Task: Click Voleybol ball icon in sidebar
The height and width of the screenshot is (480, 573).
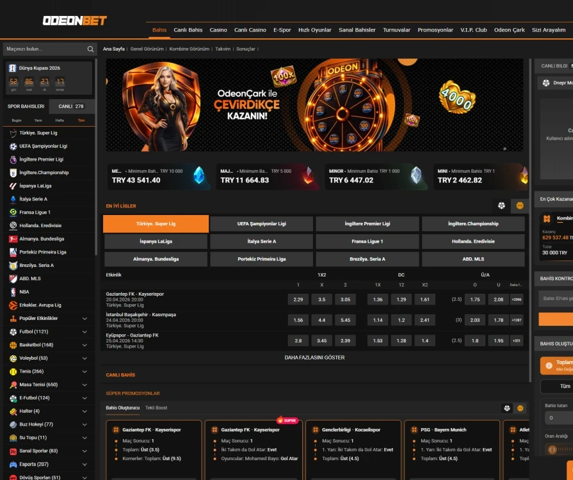Action: (x=13, y=358)
